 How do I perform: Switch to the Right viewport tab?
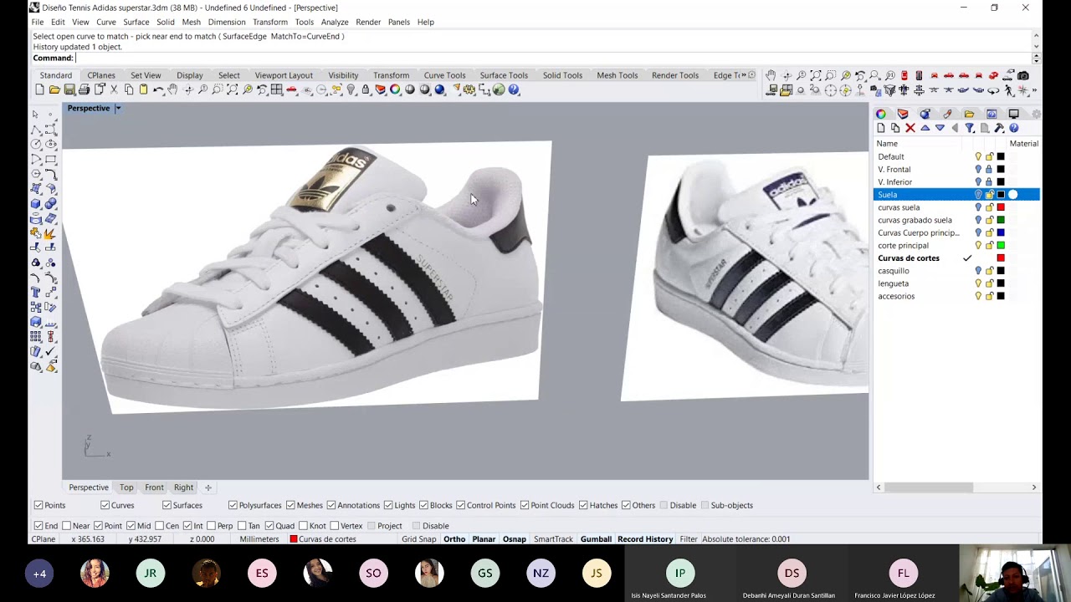[x=183, y=487]
